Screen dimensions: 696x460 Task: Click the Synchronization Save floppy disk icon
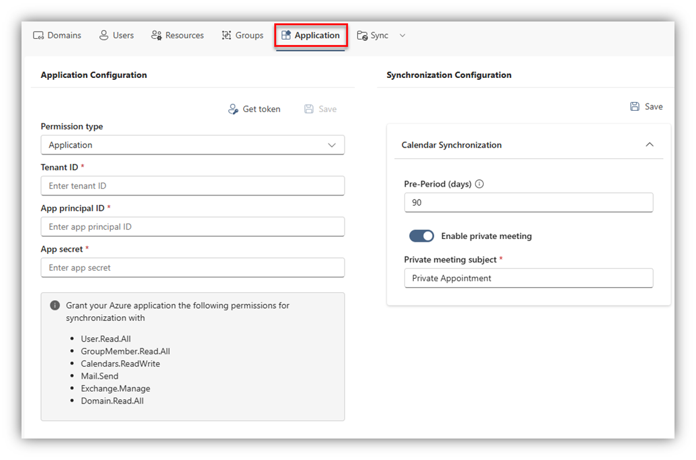635,107
